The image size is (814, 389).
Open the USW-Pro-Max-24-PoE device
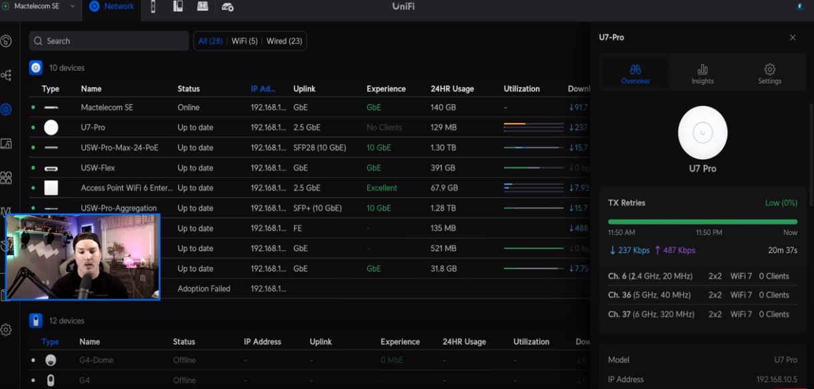pos(119,148)
